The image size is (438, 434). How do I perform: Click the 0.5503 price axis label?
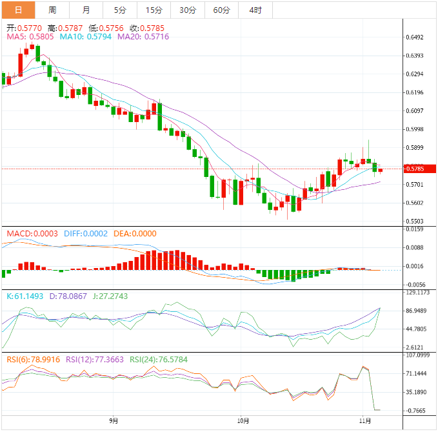(x=415, y=222)
